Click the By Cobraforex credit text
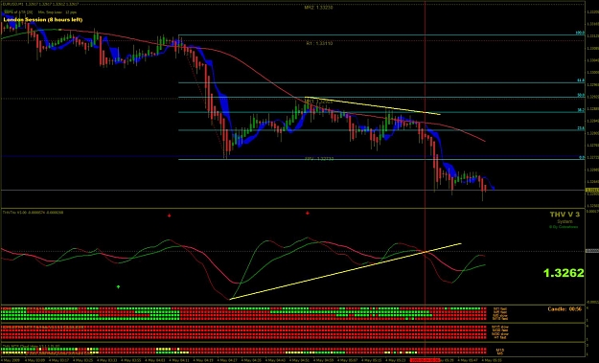The width and height of the screenshot is (599, 363). [564, 227]
